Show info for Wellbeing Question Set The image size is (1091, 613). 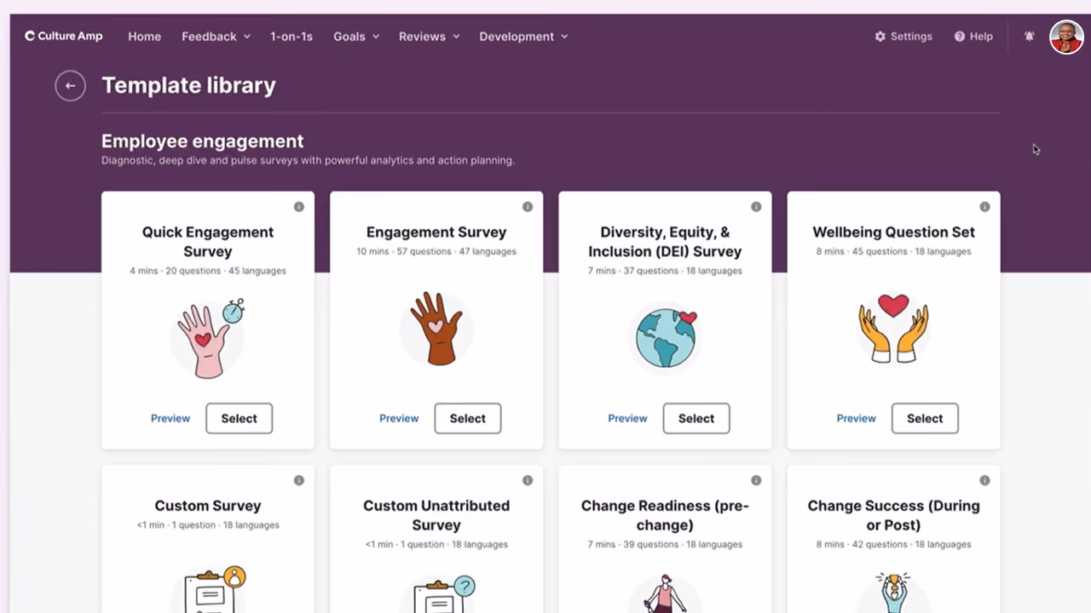coord(984,207)
